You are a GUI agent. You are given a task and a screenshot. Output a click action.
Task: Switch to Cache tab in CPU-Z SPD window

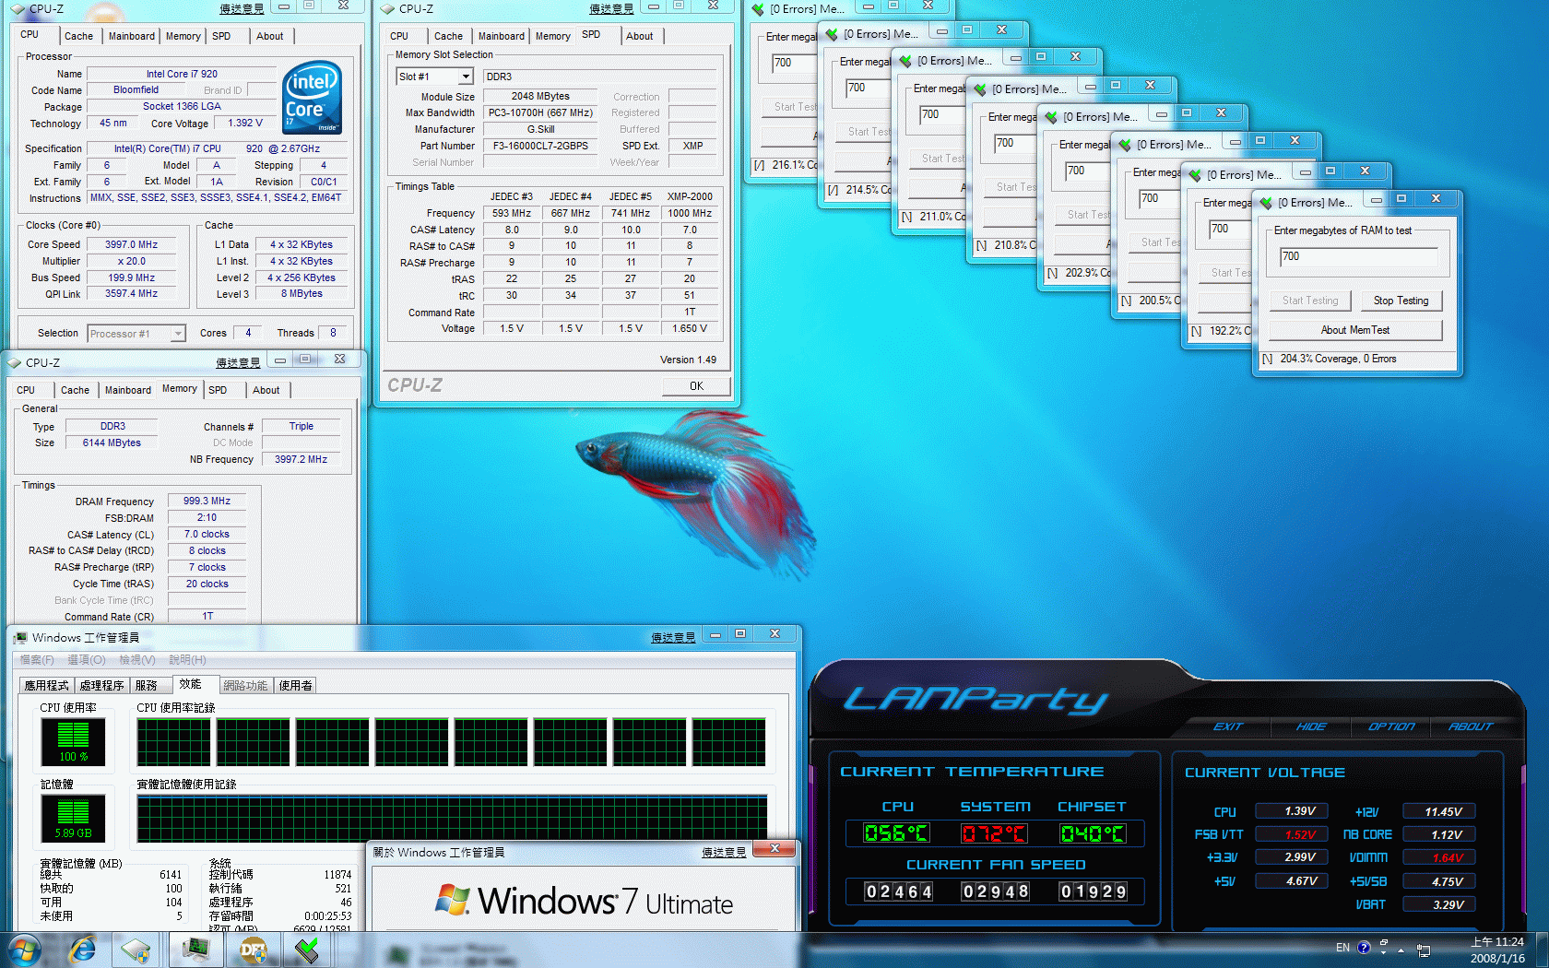point(448,36)
